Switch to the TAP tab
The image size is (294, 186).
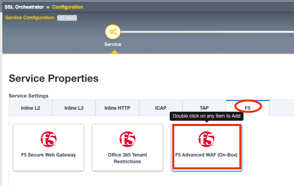204,108
